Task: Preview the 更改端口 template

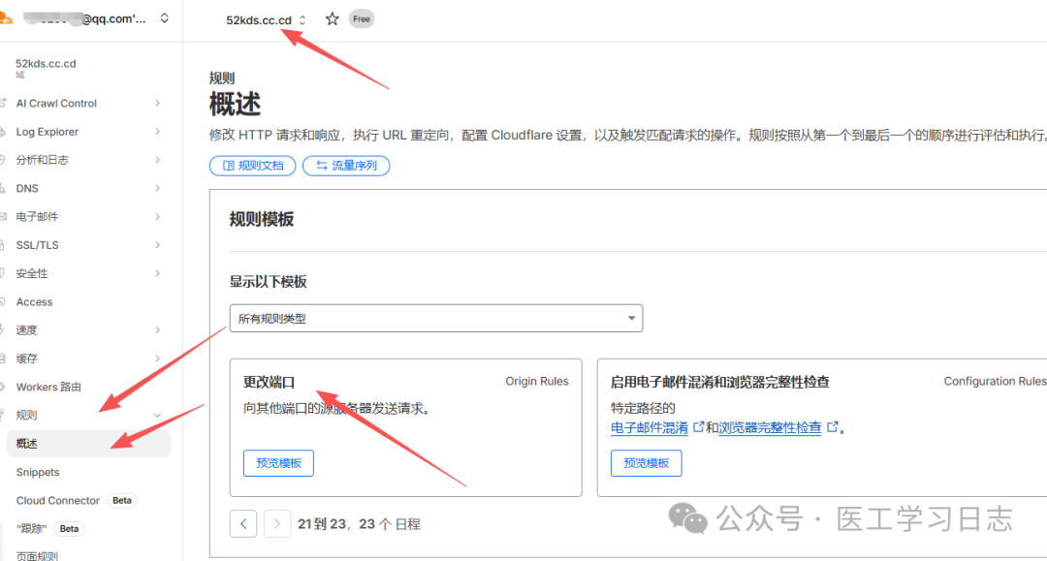Action: coord(278,463)
